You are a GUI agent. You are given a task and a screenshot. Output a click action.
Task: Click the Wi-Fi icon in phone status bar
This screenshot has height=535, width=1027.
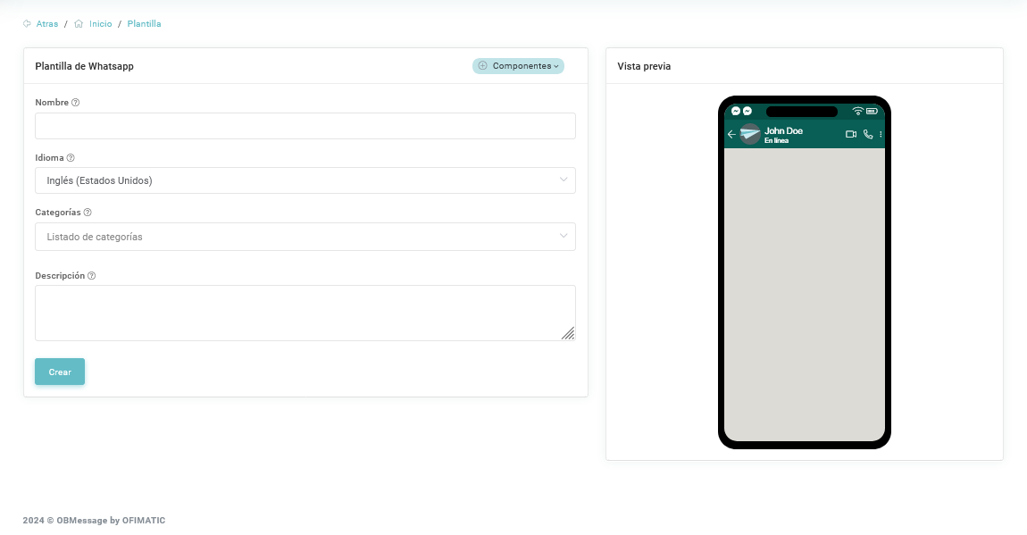coord(857,112)
